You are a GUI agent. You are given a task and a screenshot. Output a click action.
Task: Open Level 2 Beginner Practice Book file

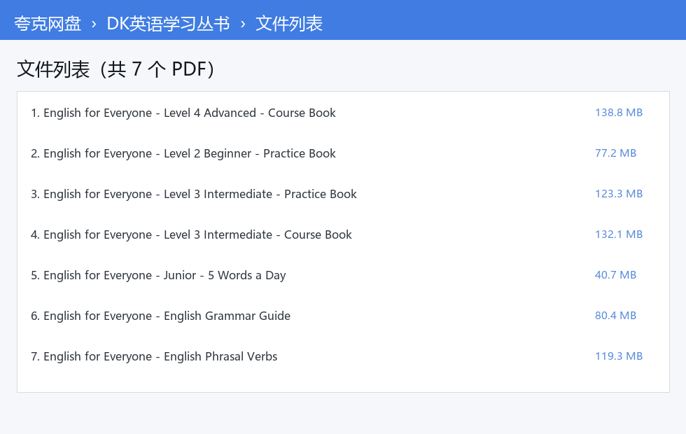[x=183, y=153]
